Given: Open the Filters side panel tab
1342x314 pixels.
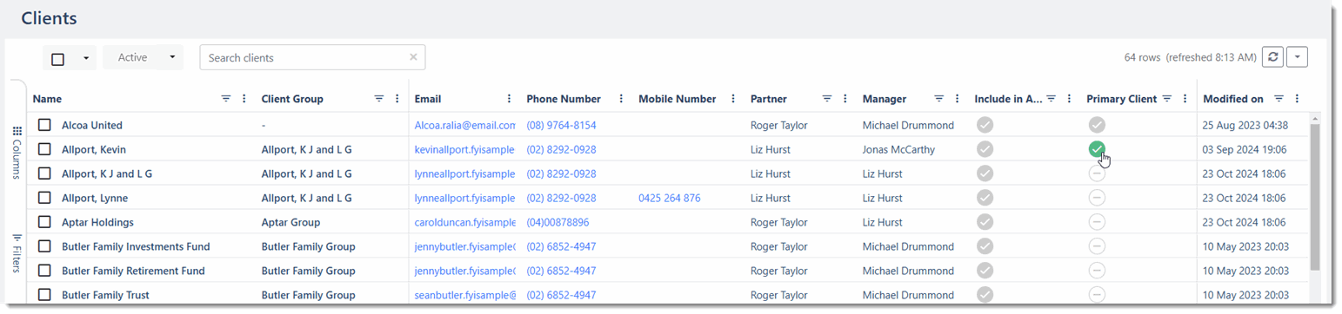Looking at the screenshot, I should pyautogui.click(x=17, y=252).
